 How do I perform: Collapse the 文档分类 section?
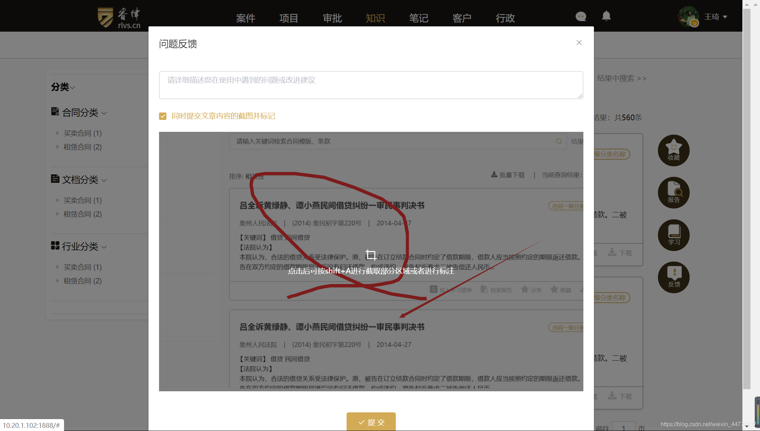[104, 180]
